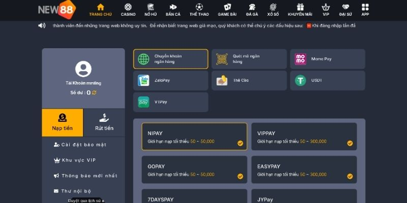Switch to the Rút tiền tab
This screenshot has width=407, height=203.
(104, 122)
